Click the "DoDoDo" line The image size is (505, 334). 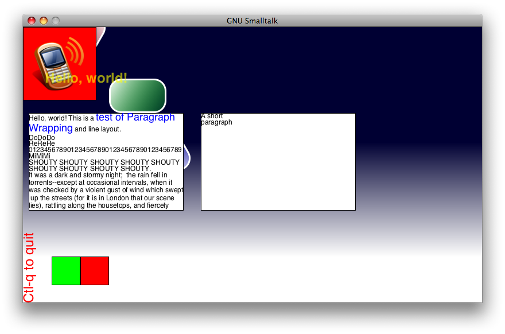click(42, 138)
